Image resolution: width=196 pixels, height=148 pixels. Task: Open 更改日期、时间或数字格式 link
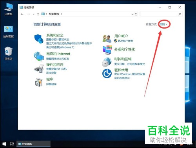[x=130, y=64]
